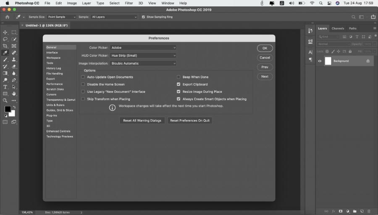Click the foreground color swatch
Viewport: 378px width, 215px height.
point(8,109)
